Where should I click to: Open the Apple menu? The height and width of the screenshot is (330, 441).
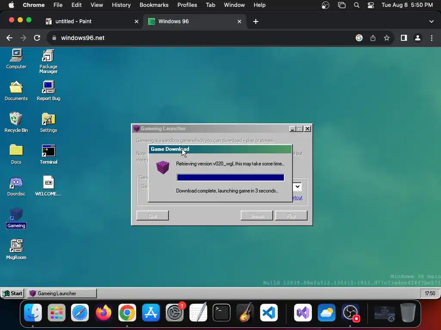tap(11, 5)
